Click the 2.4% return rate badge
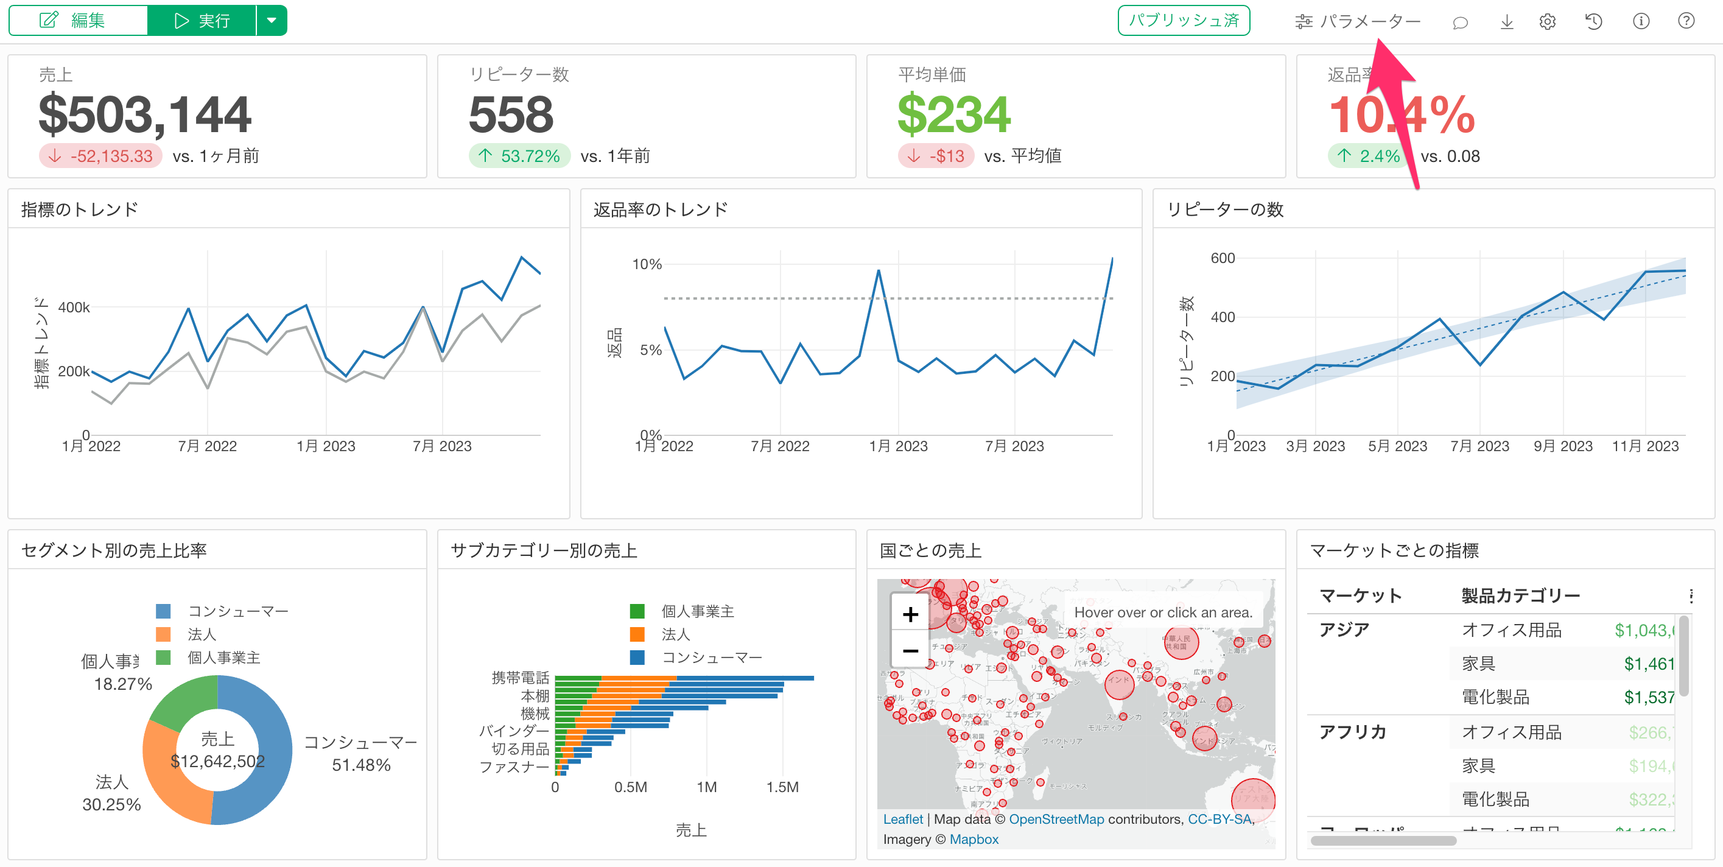 [x=1369, y=156]
